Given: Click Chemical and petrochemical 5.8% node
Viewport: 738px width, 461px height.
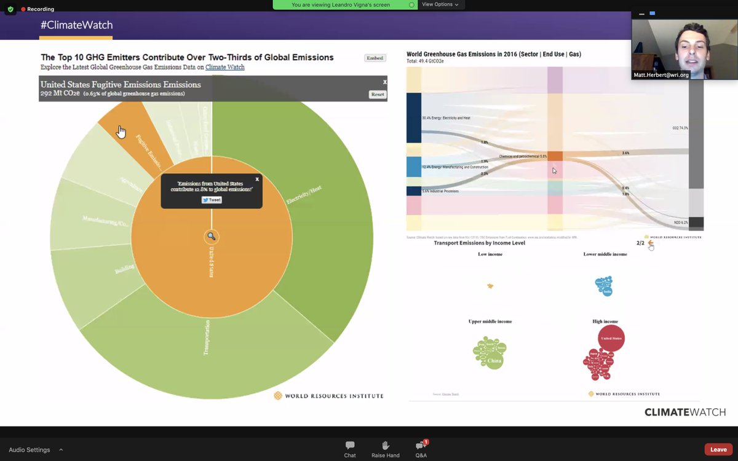Looking at the screenshot, I should [555, 156].
